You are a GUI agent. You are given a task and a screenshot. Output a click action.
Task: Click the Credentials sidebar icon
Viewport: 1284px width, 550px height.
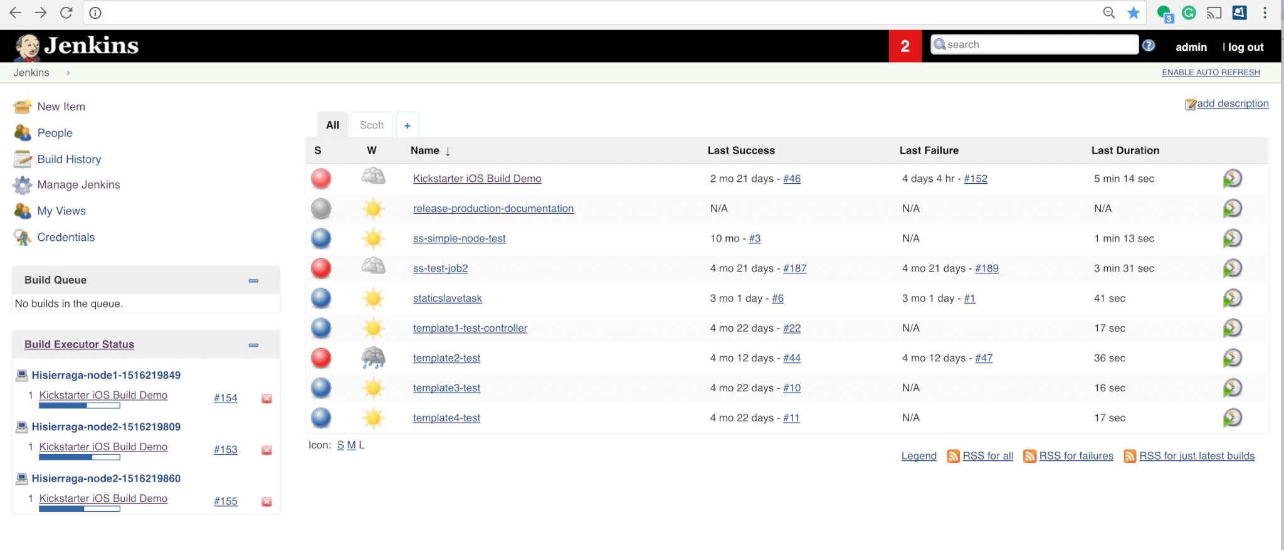pyautogui.click(x=23, y=237)
